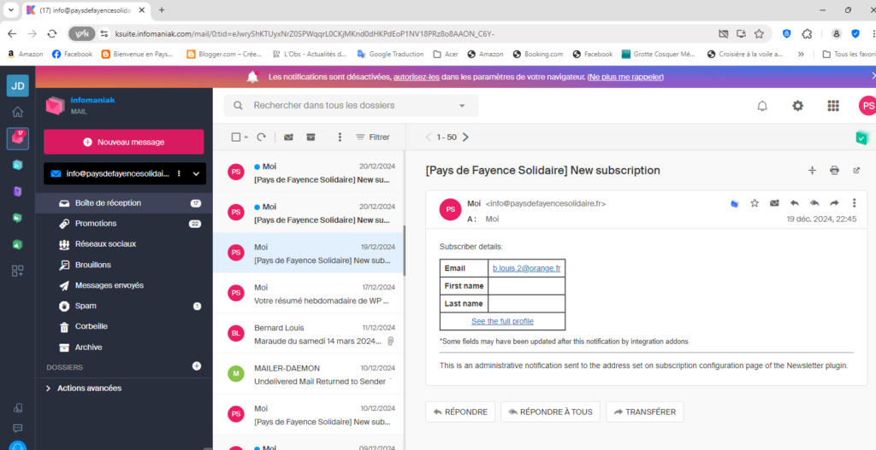The height and width of the screenshot is (450, 876).
Task: Open the settings gear icon
Action: [797, 106]
